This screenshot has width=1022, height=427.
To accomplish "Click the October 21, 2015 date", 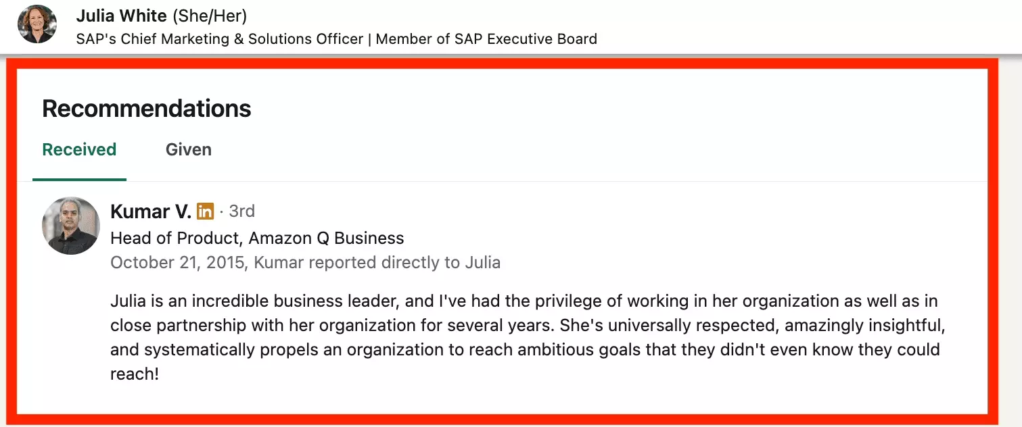I will click(178, 262).
